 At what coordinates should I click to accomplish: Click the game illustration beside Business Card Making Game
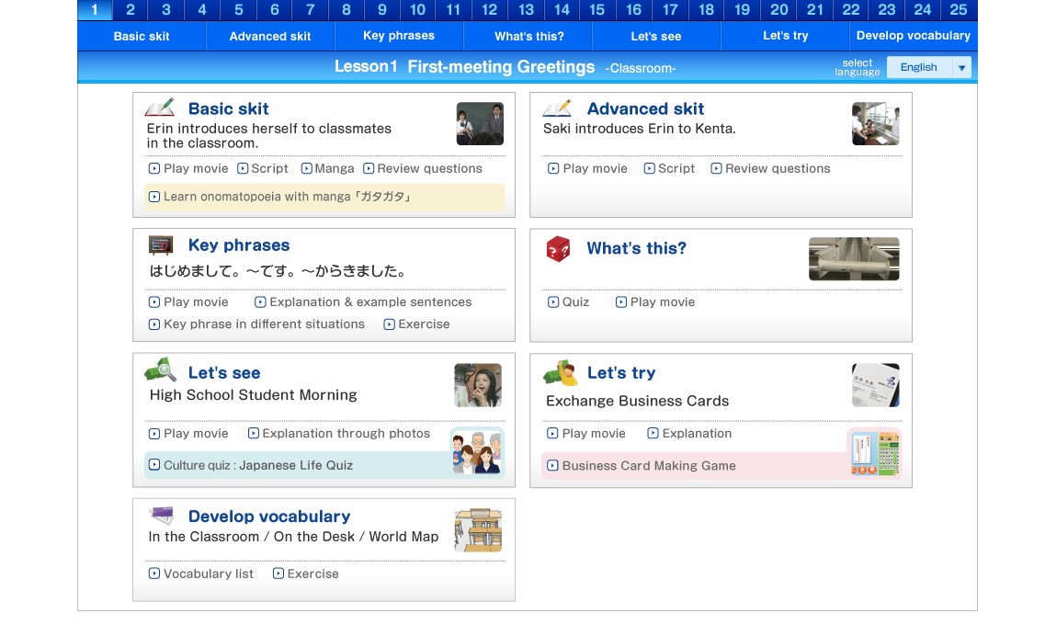click(x=876, y=453)
